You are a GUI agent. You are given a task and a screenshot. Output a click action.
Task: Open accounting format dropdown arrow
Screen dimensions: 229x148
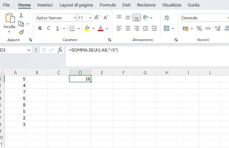click(192, 29)
